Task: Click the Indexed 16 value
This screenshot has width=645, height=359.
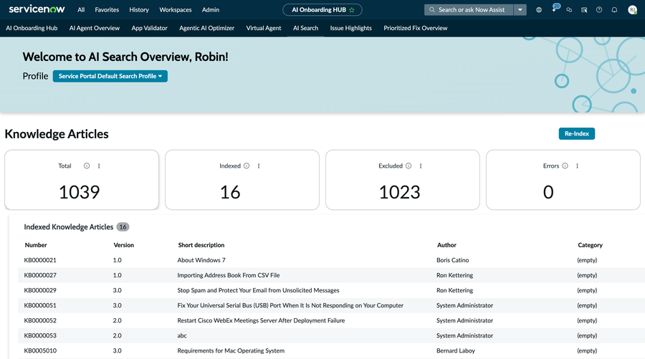Action: point(230,192)
